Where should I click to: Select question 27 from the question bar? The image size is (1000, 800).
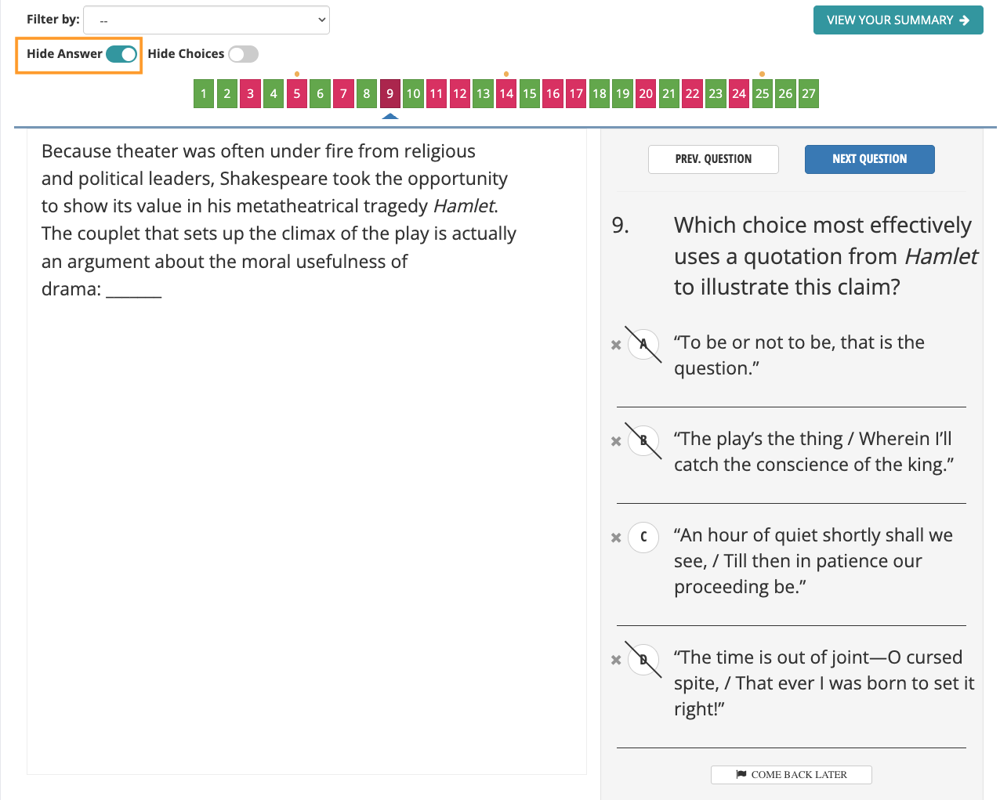[x=808, y=93]
